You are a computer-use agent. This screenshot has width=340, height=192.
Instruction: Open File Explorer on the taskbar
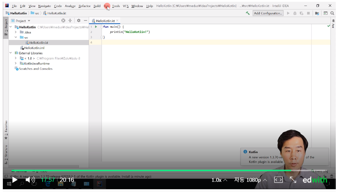click(61, 184)
